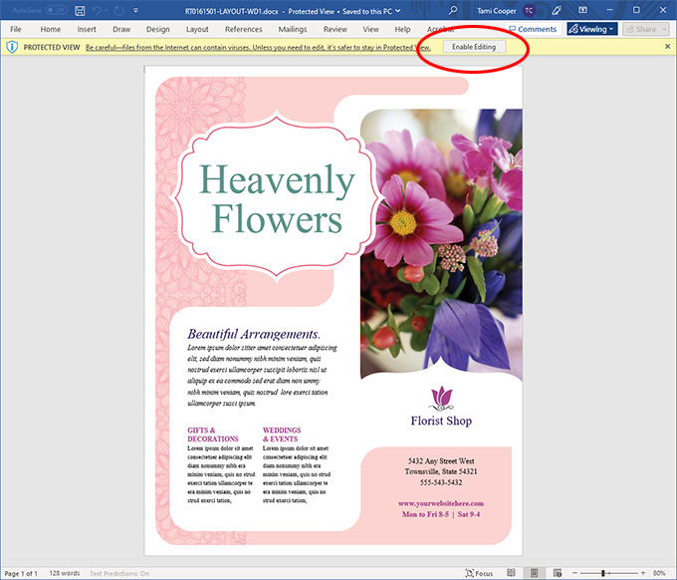Click Page 1 of 1 status indicator

pos(21,573)
